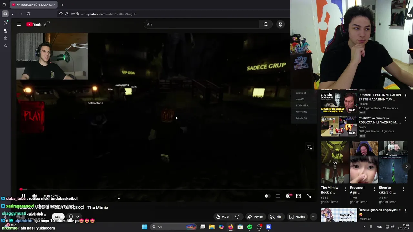Open the site permissions icon in address bar
Viewport: 413px width, 232px height.
click(x=73, y=14)
